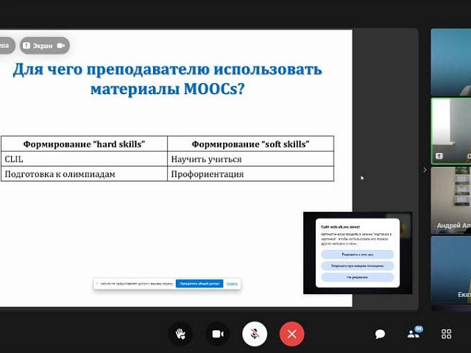This screenshot has width=471, height=353.
Task: Click the hide link in the sharing bar
Action: (x=232, y=283)
